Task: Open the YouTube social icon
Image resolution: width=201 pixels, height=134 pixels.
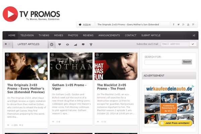Action: click(x=188, y=24)
